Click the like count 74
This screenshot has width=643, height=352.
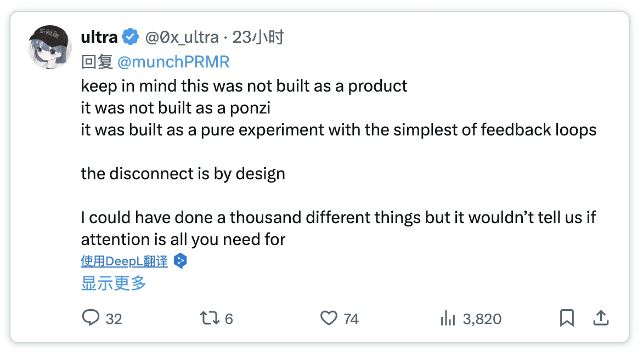[351, 319]
